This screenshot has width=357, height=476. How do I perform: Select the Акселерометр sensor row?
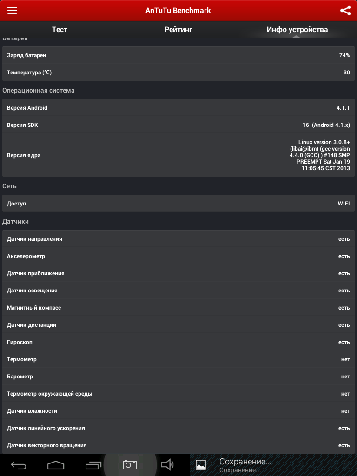pos(178,256)
